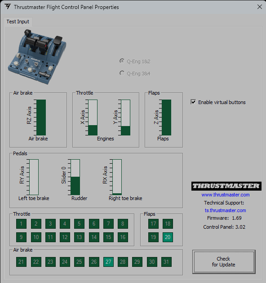Click the Airbus throttle quadrant device image
The width and height of the screenshot is (266, 283).
37,57
